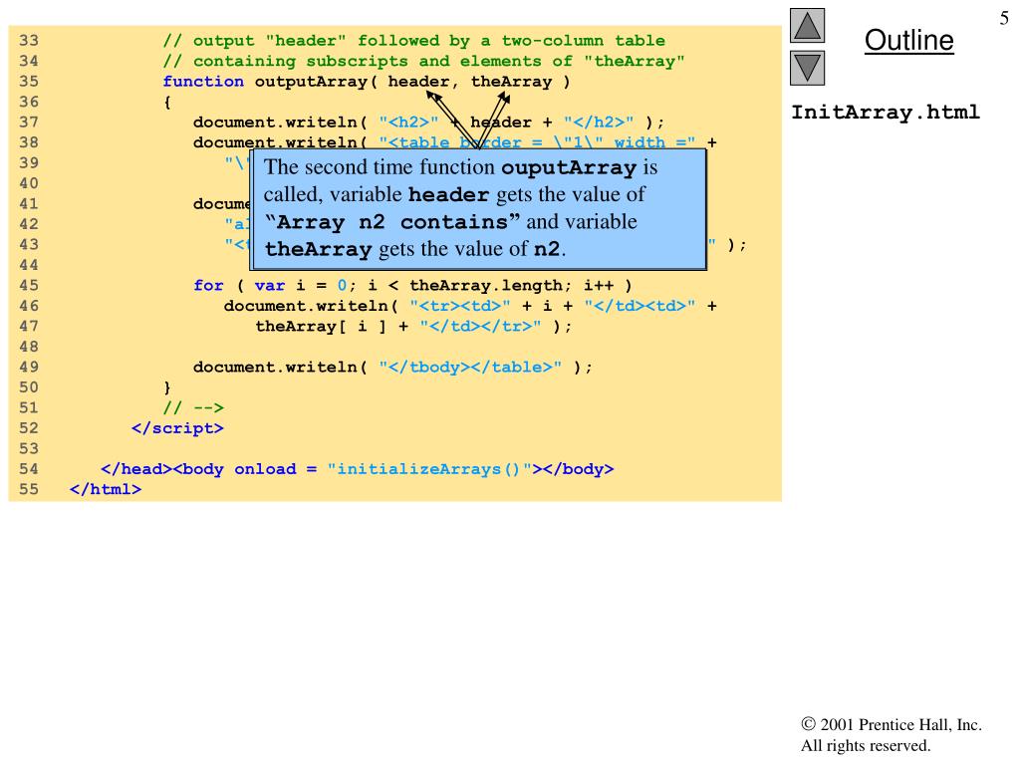Click line number 44
The image size is (1020, 765).
click(29, 265)
